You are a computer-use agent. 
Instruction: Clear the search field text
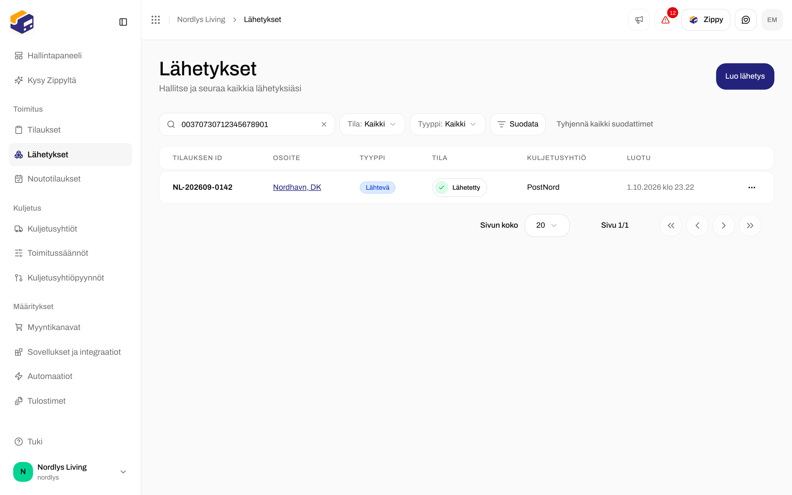coord(324,124)
